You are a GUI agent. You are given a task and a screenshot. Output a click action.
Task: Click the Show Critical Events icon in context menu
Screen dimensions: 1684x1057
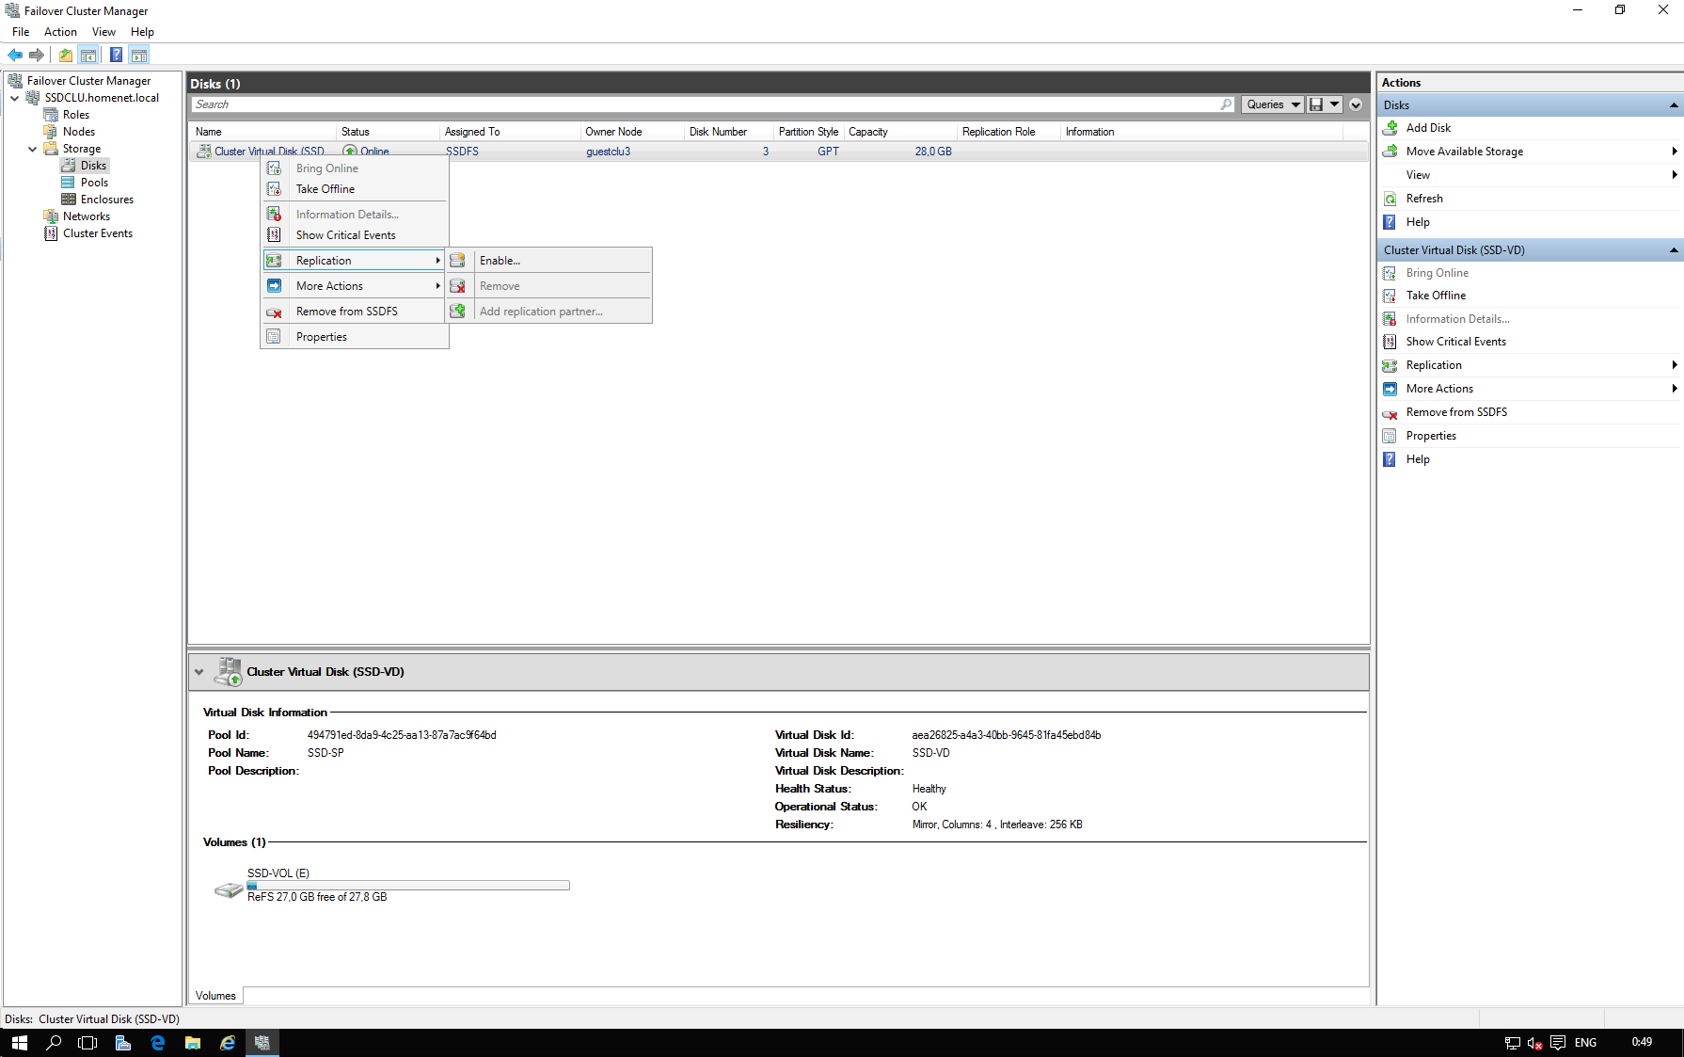pyautogui.click(x=274, y=235)
